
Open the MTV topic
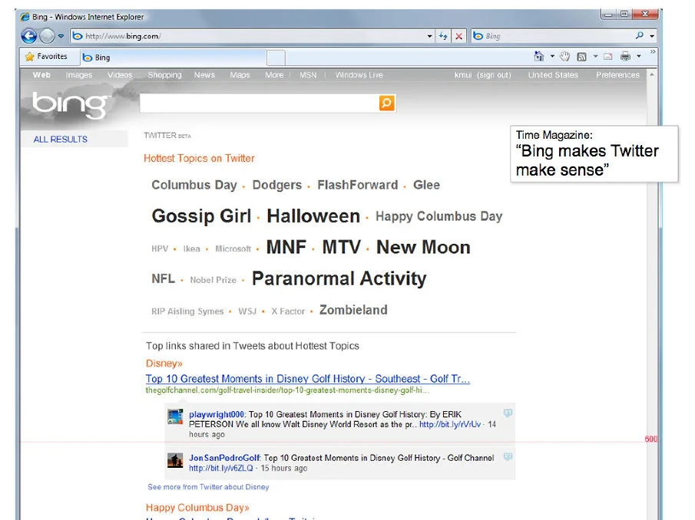point(341,247)
